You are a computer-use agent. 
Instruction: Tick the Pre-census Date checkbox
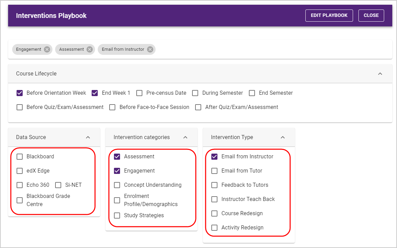(139, 93)
